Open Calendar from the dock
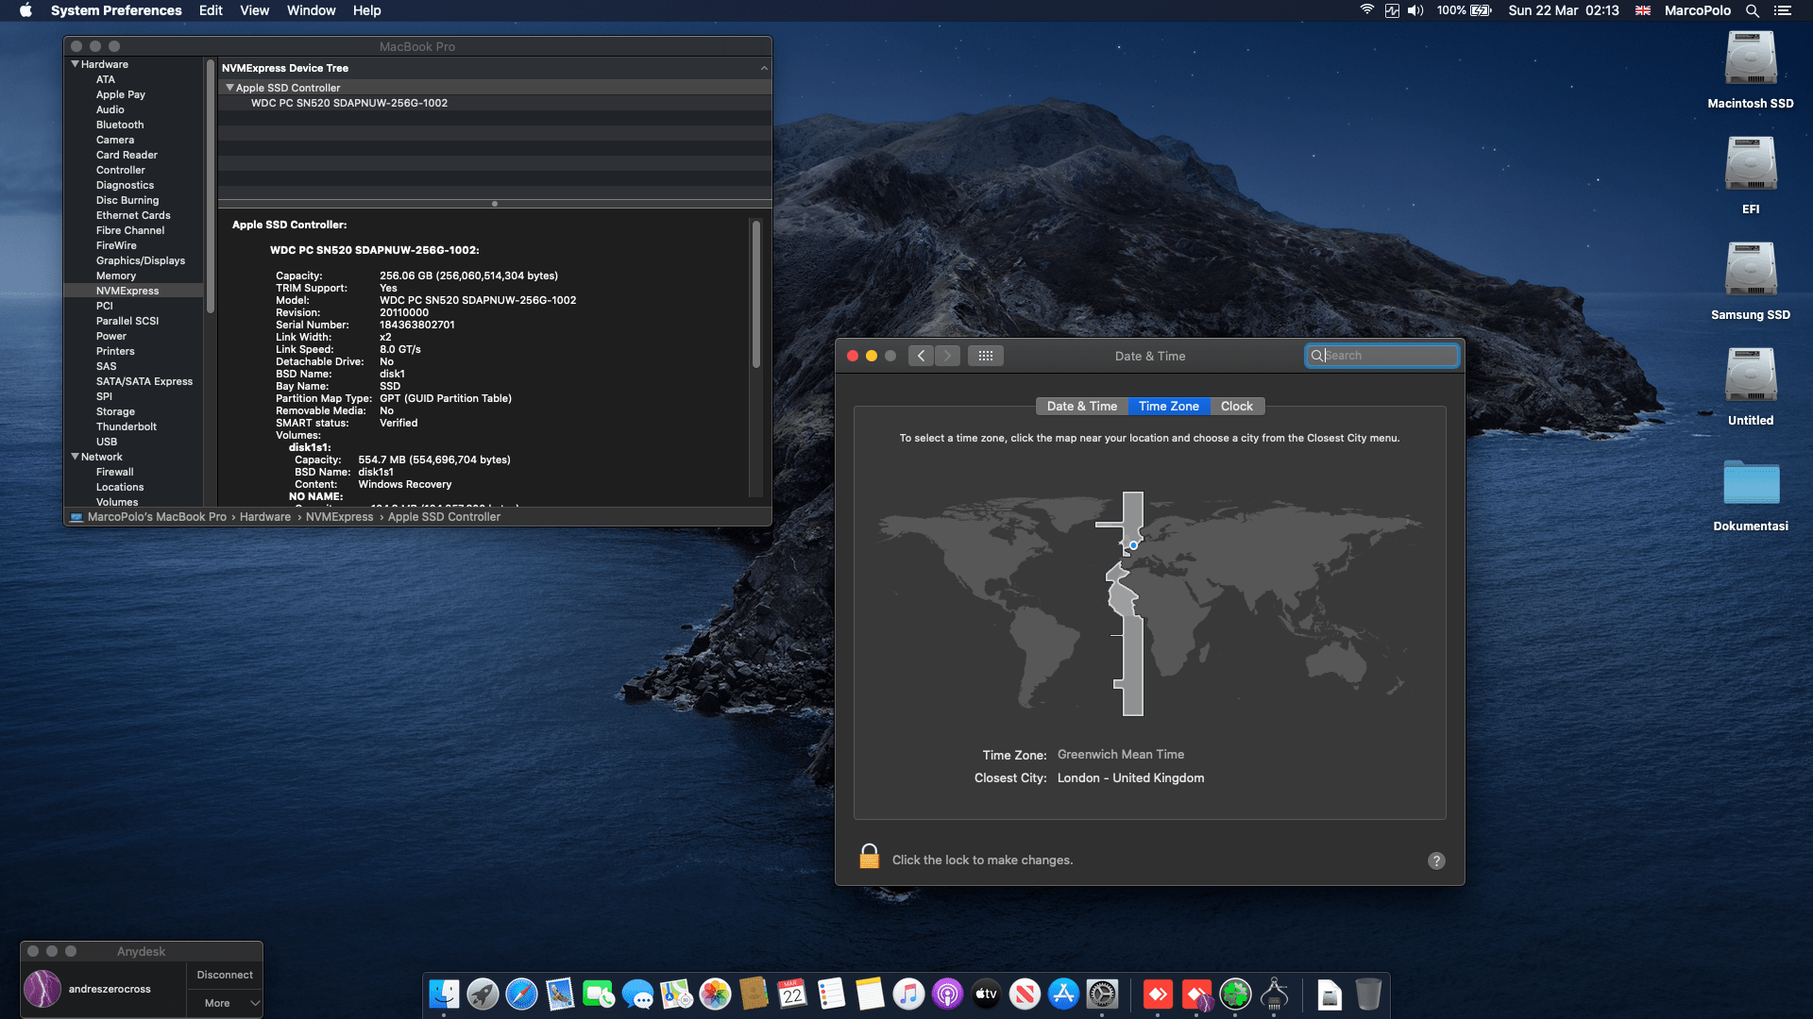 coord(792,994)
